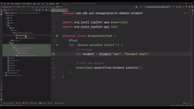The image size is (194, 109).
Task: Toggle the Structure sidebar stripe button
Action: coord(1,87)
